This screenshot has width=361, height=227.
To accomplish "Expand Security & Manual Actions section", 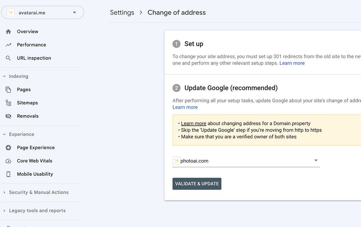I will pyautogui.click(x=4, y=192).
